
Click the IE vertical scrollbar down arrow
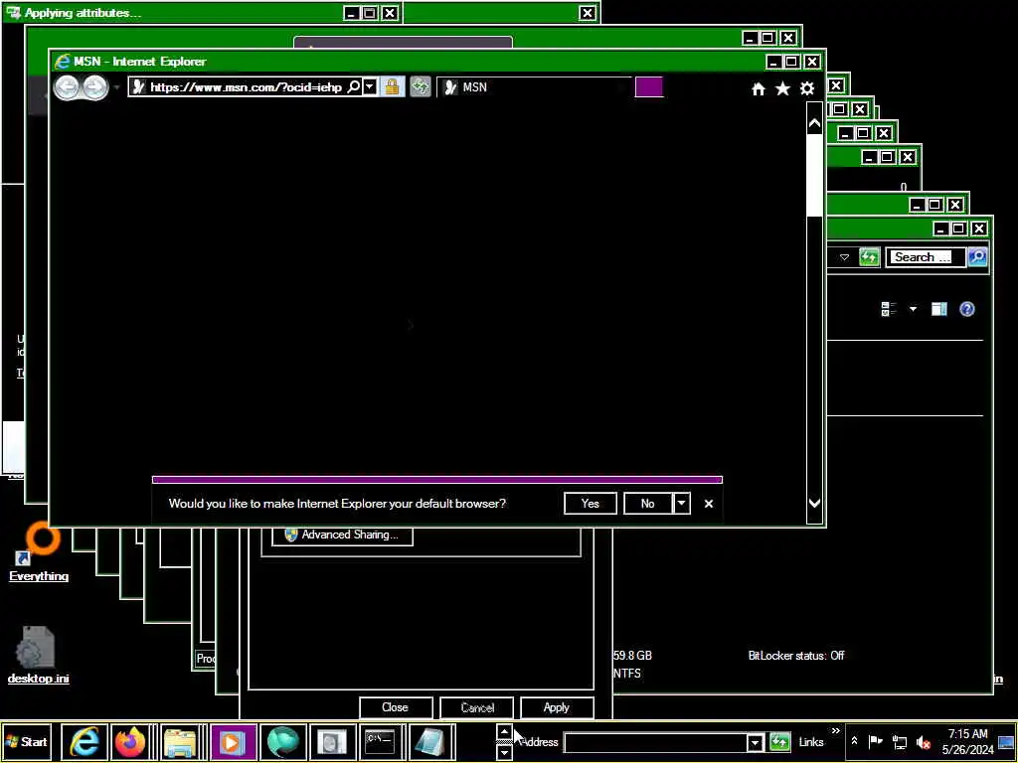point(814,503)
